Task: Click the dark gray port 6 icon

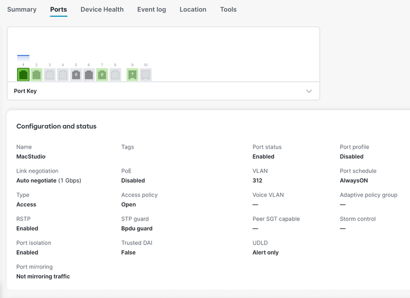Action: click(x=89, y=74)
